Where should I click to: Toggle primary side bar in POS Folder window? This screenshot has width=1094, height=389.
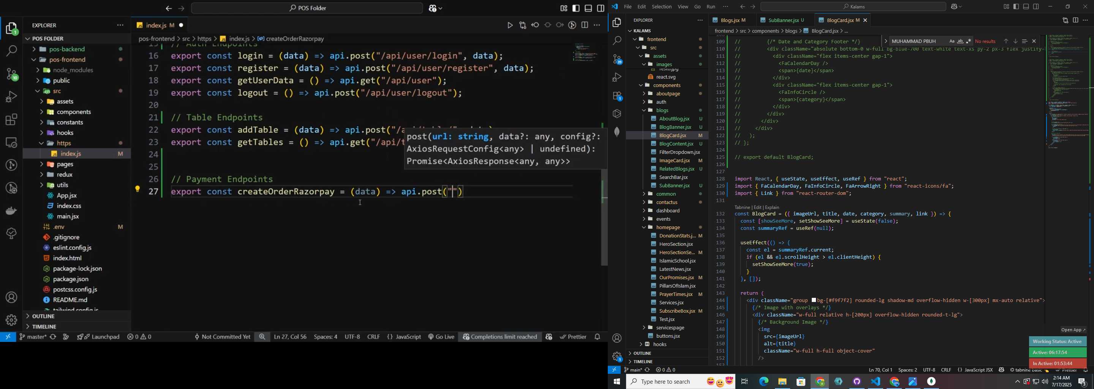click(x=576, y=8)
